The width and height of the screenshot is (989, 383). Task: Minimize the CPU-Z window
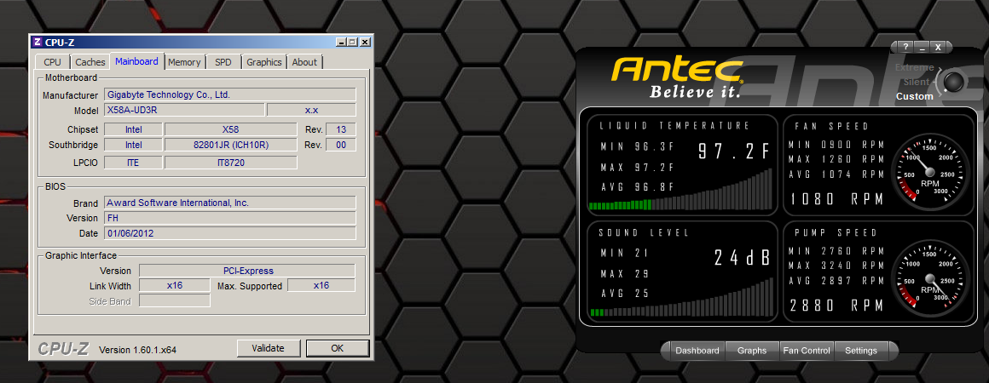click(x=341, y=43)
